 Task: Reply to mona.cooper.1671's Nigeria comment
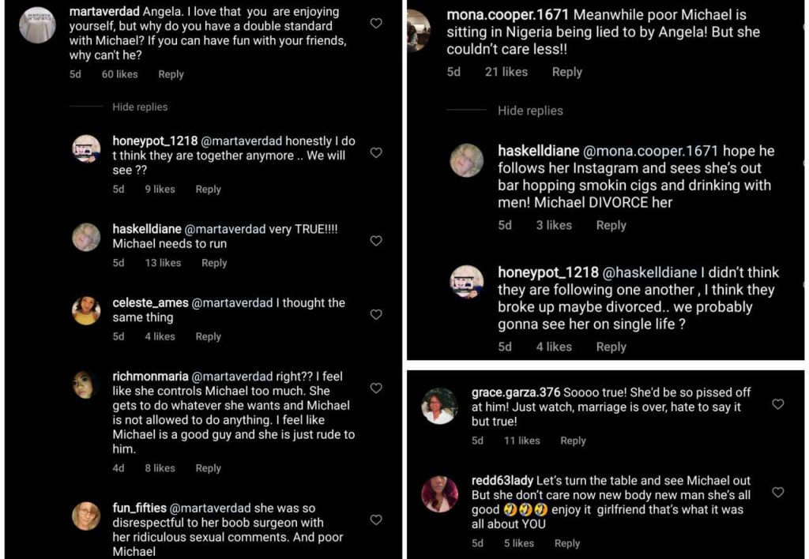pos(566,72)
